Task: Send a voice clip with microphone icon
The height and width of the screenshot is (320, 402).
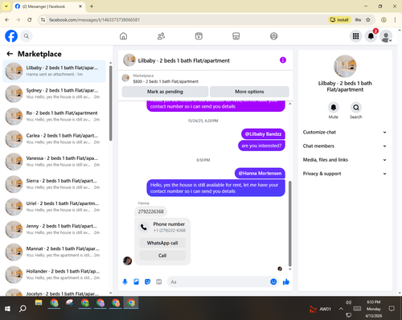Action: point(125,281)
